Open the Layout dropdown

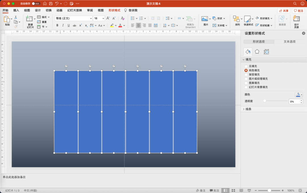click(x=43, y=17)
